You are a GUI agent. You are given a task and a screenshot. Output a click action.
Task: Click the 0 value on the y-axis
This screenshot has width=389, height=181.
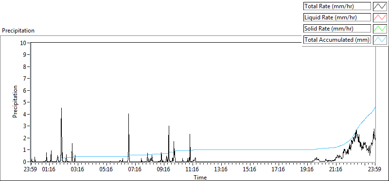click(25, 162)
